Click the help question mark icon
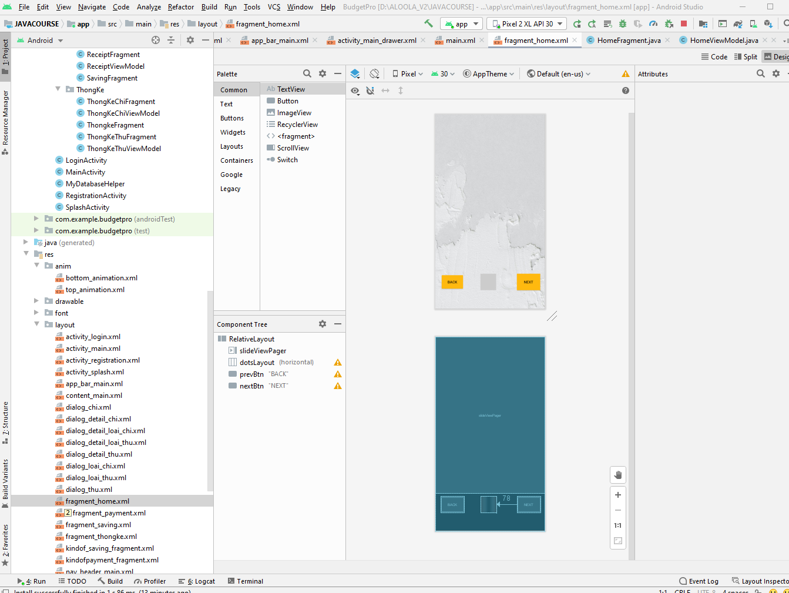789x593 pixels. click(x=626, y=91)
